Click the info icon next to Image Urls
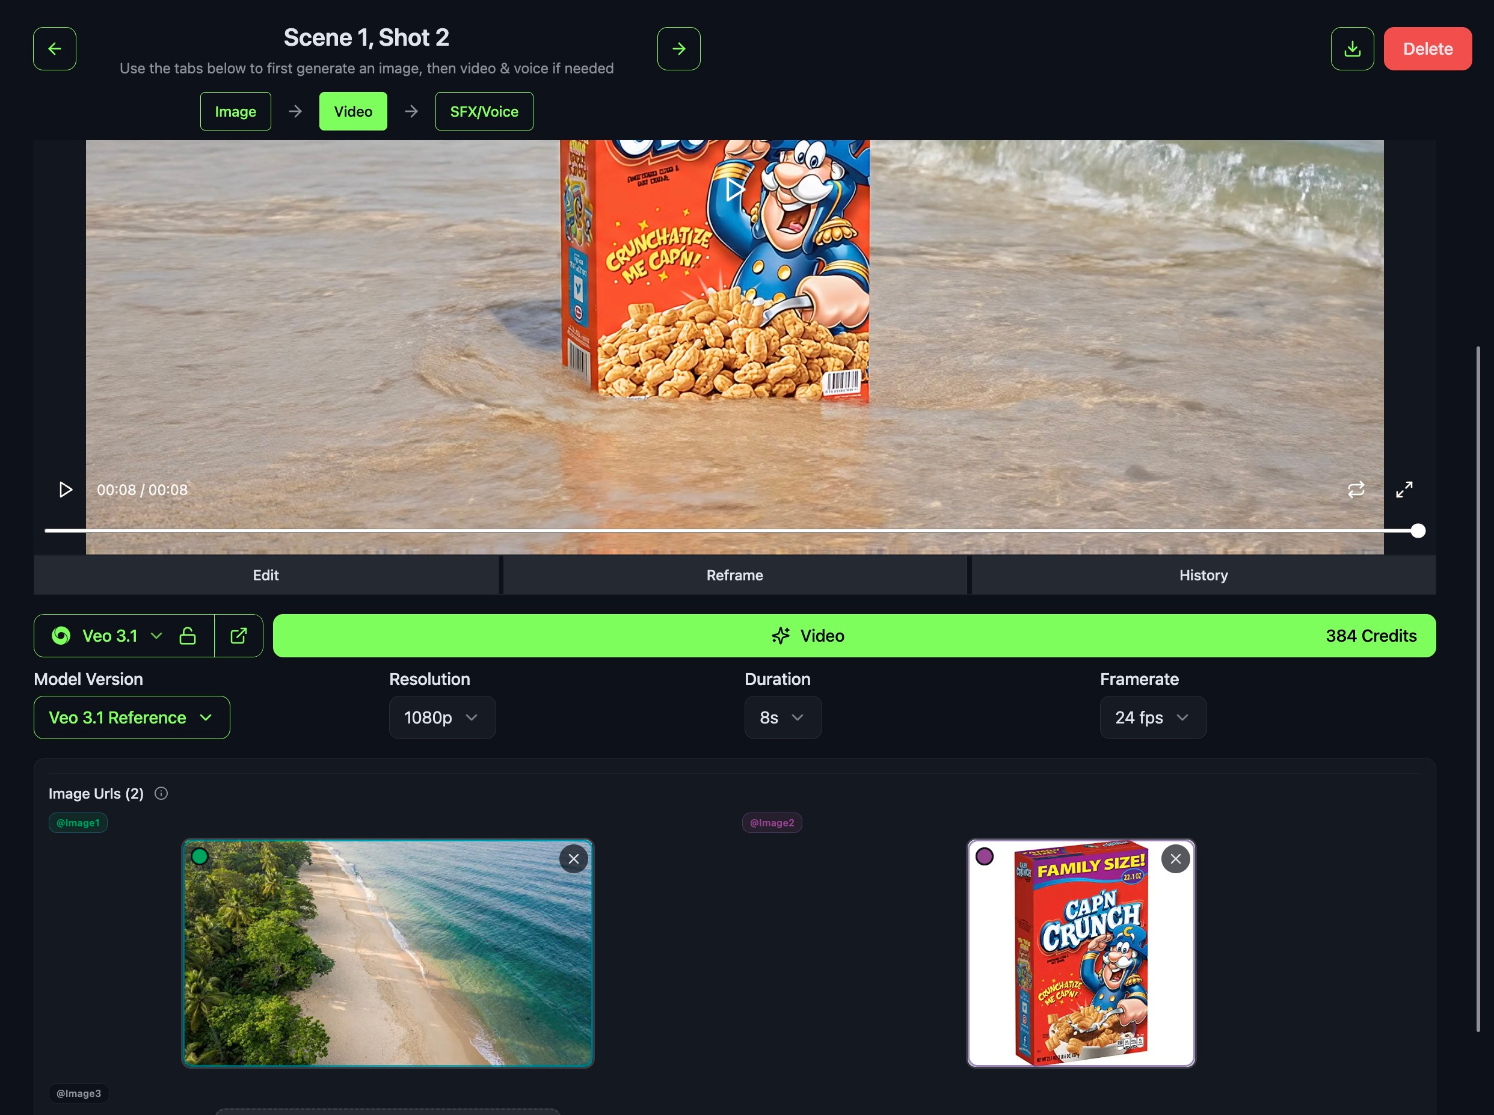 pyautogui.click(x=161, y=793)
